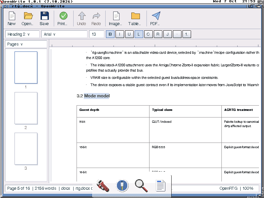Insert an image using Image icon
Image resolution: width=264 pixels, height=198 pixels.
(115, 18)
